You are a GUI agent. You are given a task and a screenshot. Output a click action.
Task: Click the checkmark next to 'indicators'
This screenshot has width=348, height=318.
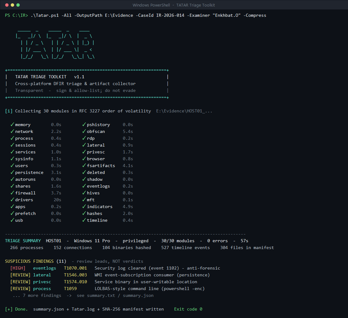84,207
